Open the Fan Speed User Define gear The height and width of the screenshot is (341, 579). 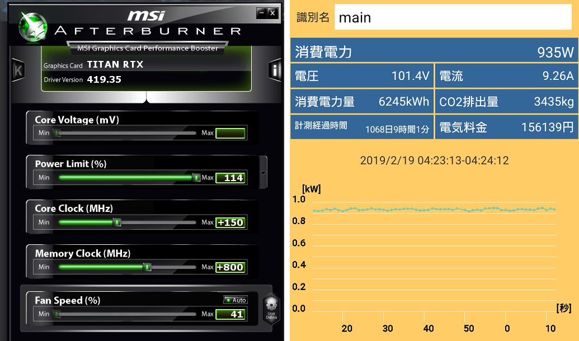tap(271, 309)
